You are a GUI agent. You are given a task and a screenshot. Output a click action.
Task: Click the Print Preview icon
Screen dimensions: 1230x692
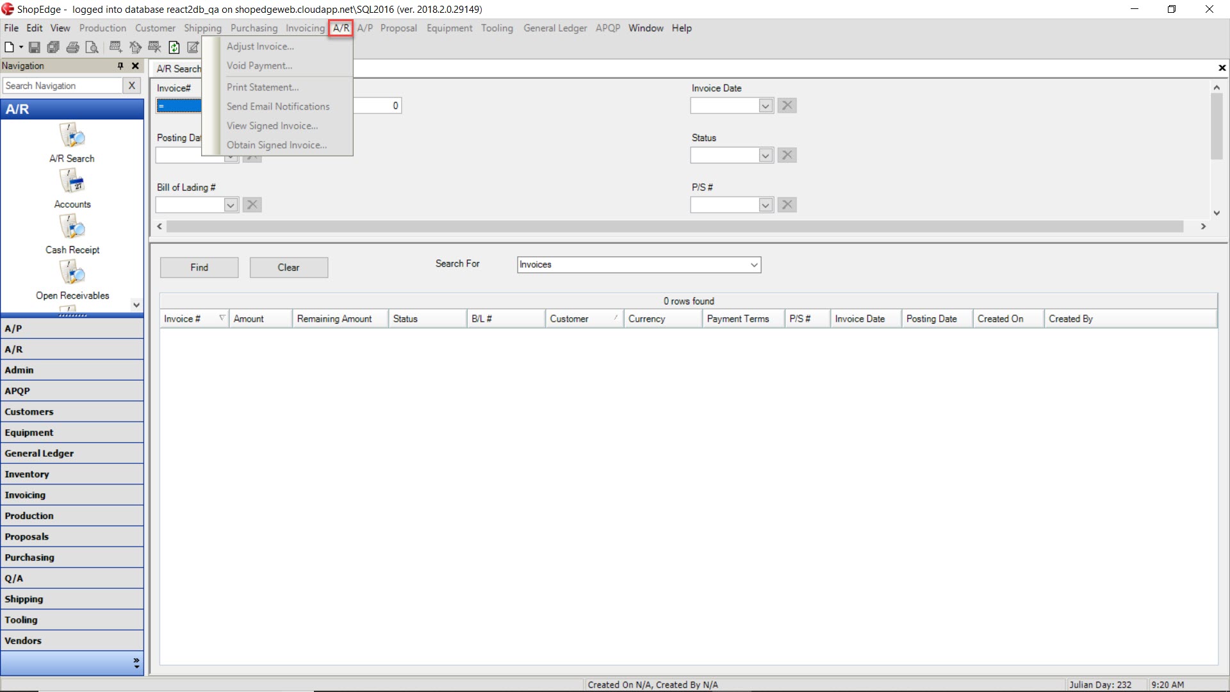(x=92, y=47)
